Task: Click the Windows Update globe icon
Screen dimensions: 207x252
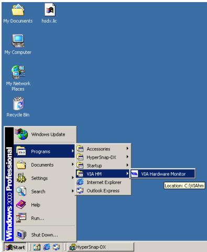Action: click(21, 134)
